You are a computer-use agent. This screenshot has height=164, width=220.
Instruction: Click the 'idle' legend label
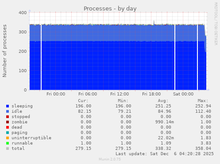[x=17, y=111]
